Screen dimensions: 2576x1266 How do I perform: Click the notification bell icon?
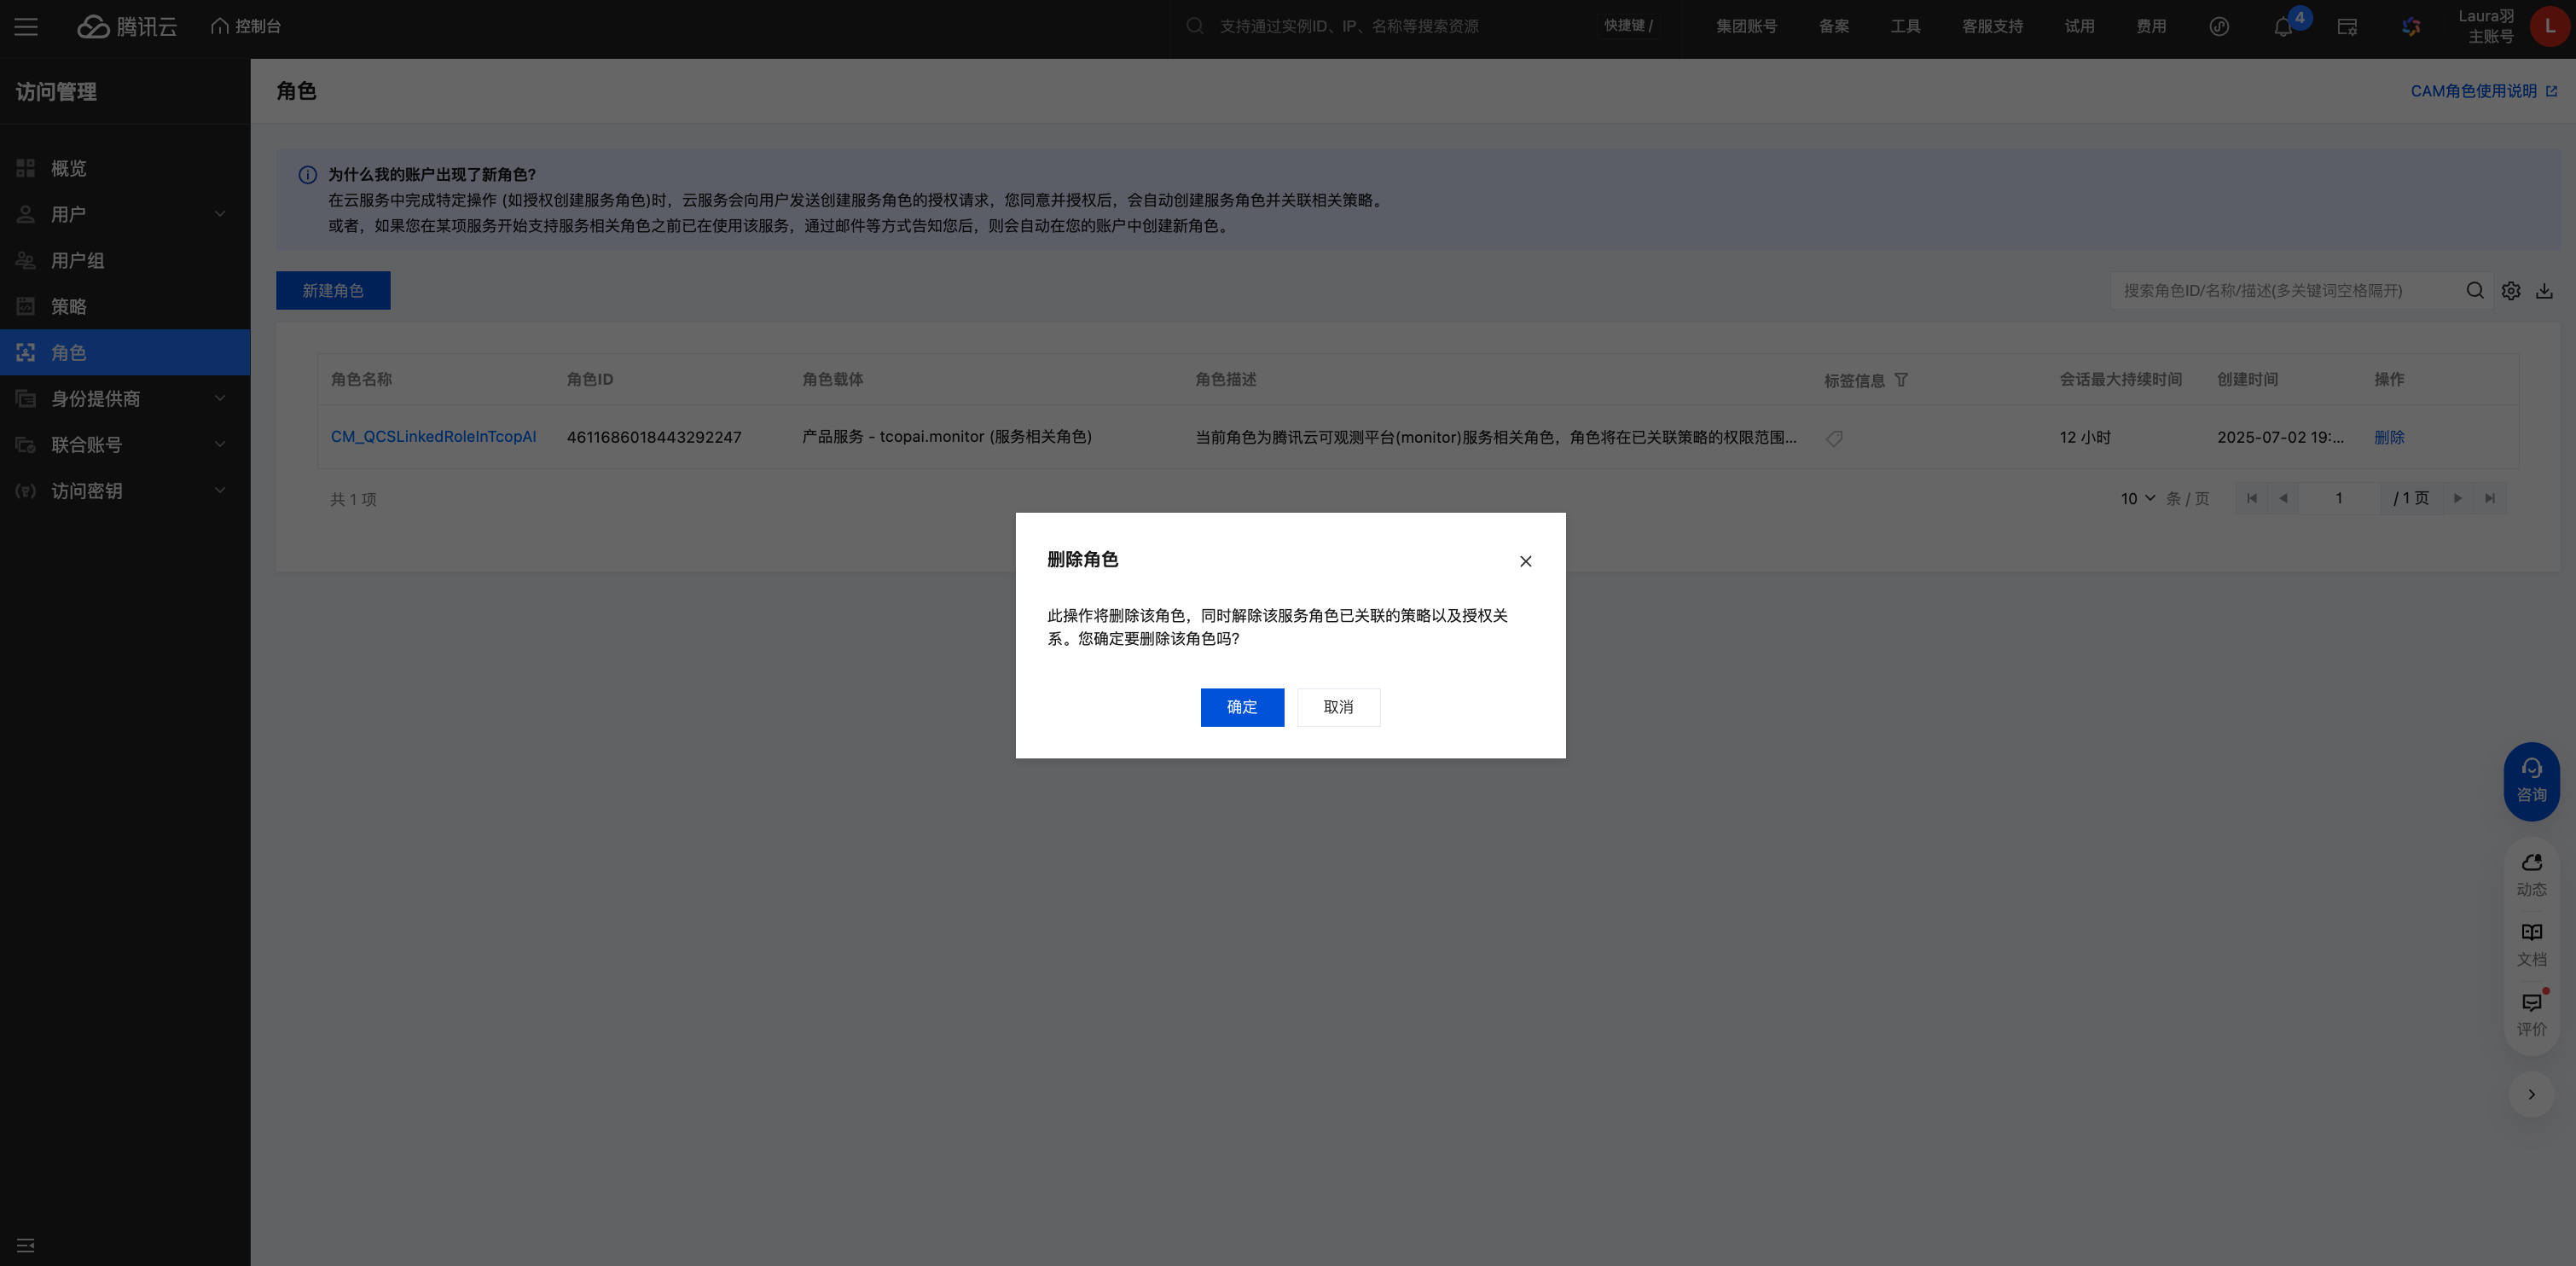[2283, 27]
